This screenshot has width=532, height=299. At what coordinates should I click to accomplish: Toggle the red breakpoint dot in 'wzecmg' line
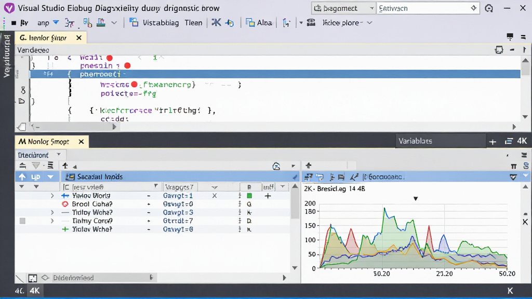coord(135,85)
